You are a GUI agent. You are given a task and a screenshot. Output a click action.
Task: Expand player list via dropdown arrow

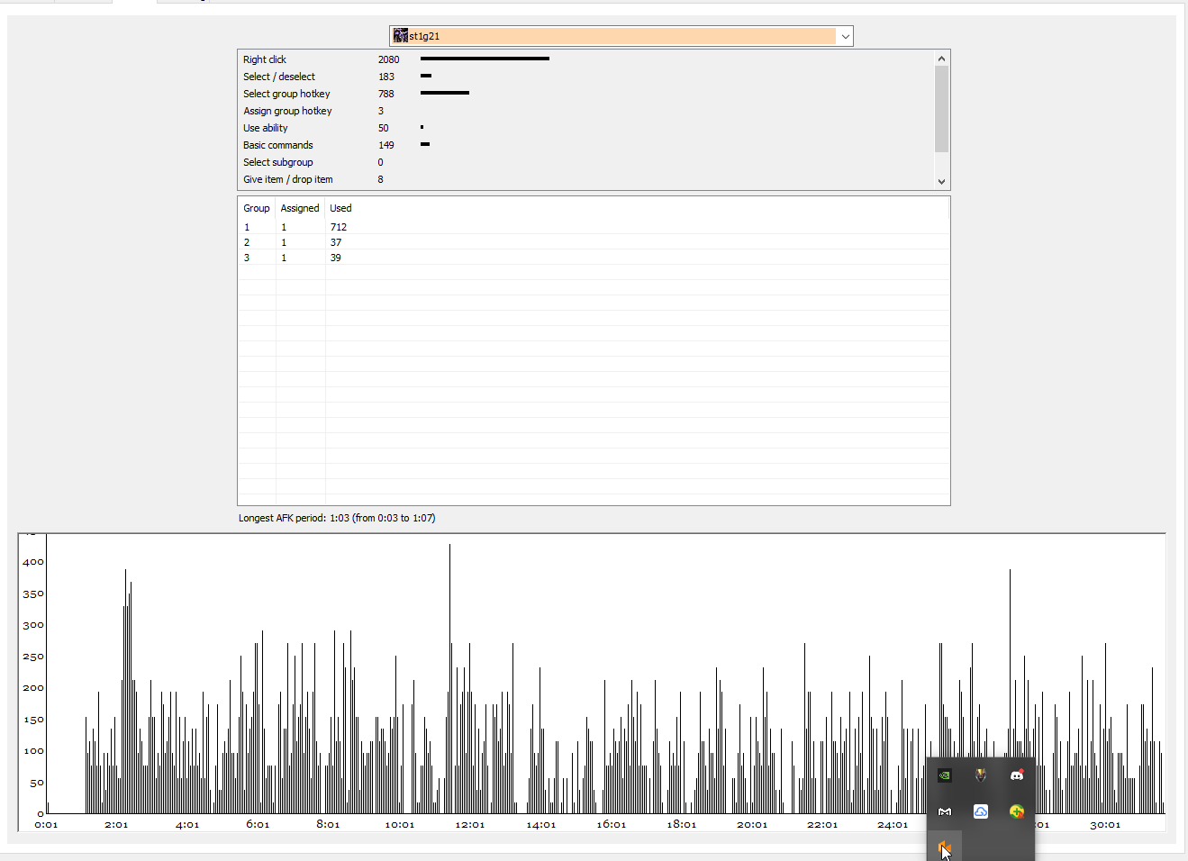(x=845, y=36)
